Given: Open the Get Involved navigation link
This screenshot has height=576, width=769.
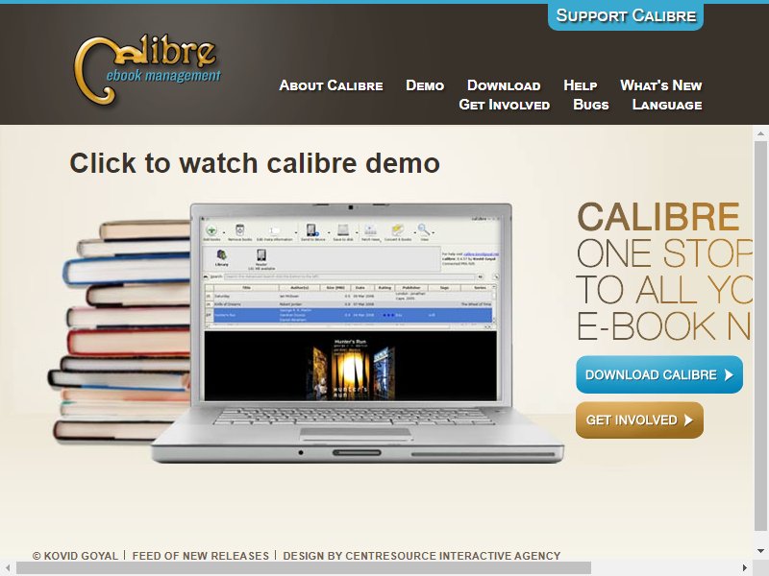Looking at the screenshot, I should pyautogui.click(x=504, y=105).
